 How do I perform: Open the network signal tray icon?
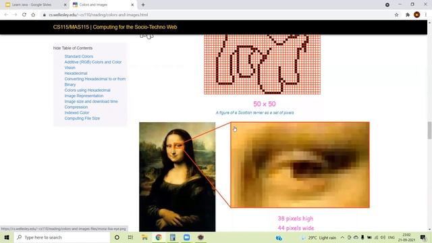click(377, 237)
